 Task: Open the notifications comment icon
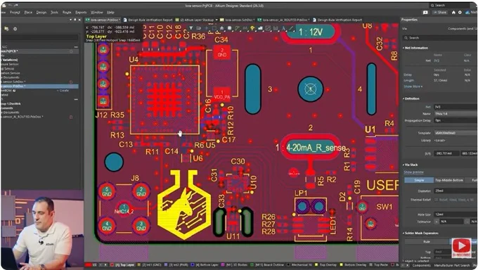(x=425, y=13)
